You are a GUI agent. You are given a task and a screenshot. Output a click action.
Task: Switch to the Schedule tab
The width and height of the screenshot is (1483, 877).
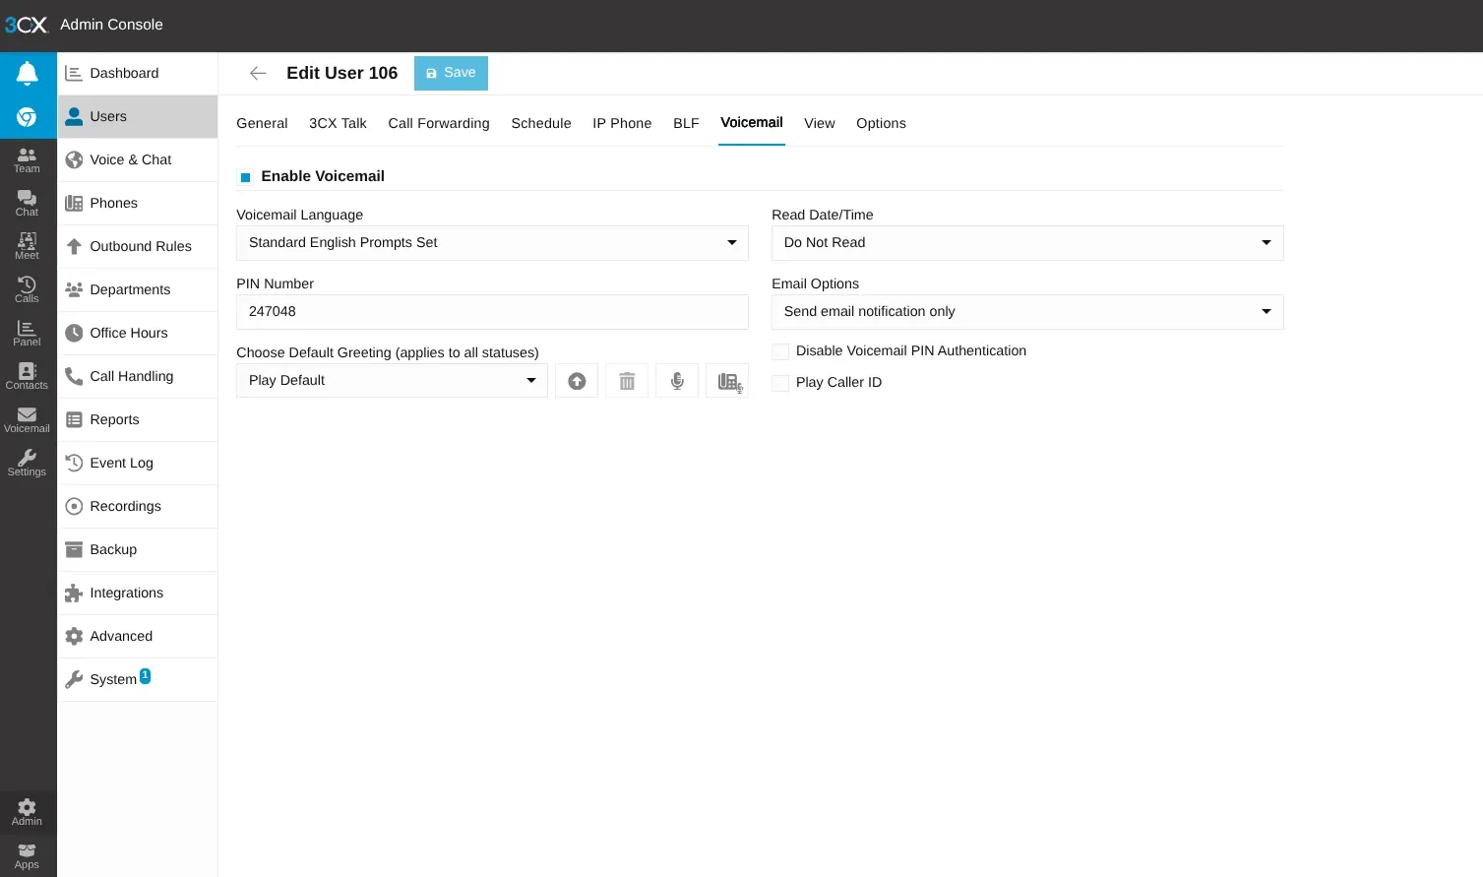[541, 124]
